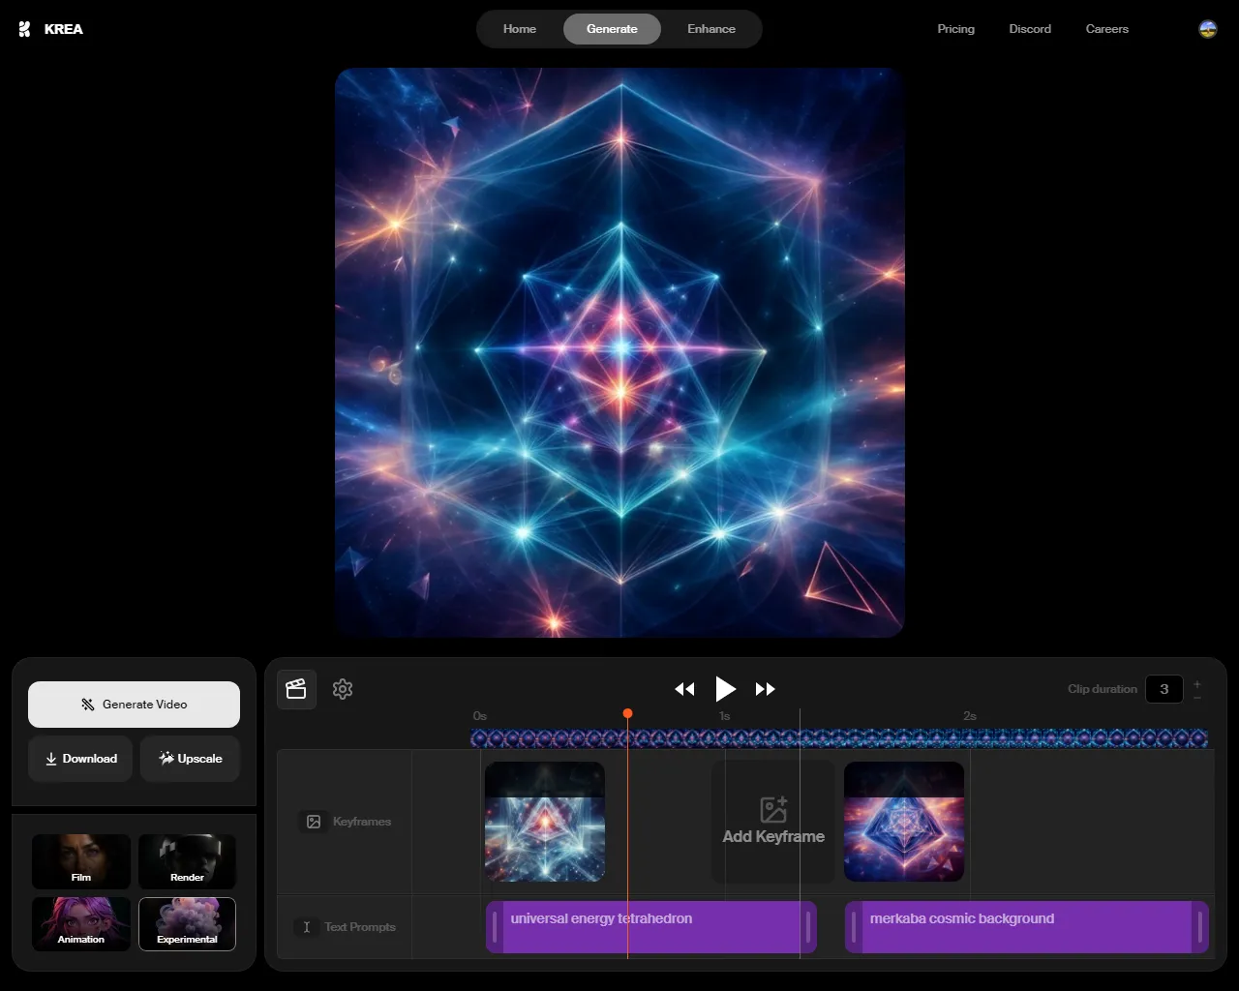Grab left handle of merkaba prompt clip

(x=854, y=927)
